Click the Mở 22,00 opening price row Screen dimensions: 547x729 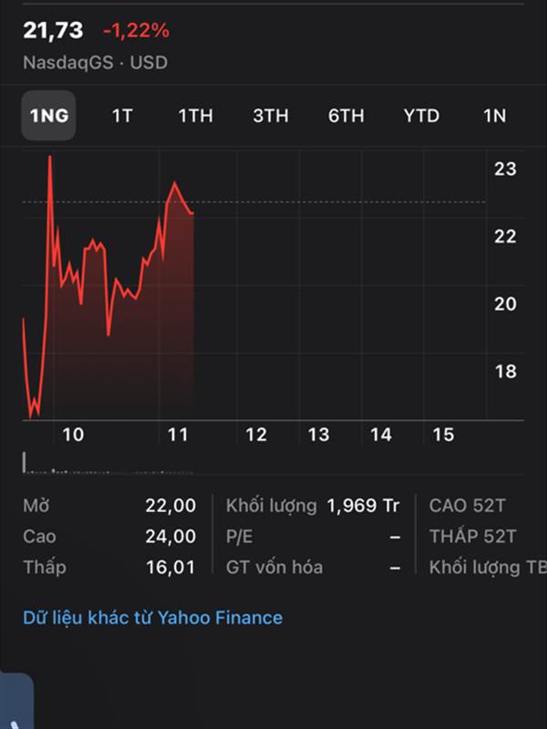[x=109, y=506]
